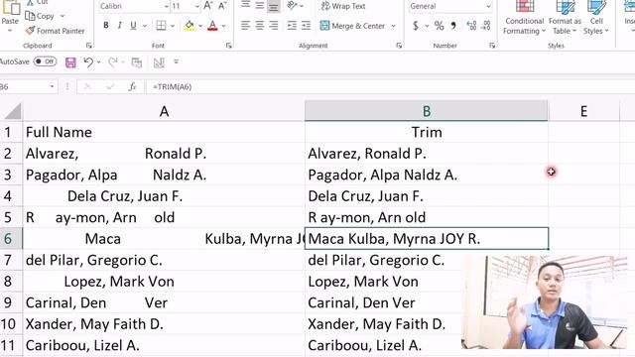Open Undo history dropdown
The width and height of the screenshot is (635, 357).
click(98, 62)
